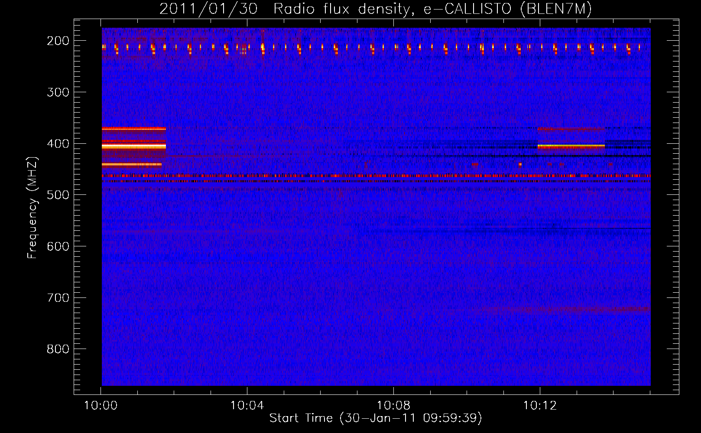Click the 10:12 time tick label
The height and width of the screenshot is (433, 701).
click(540, 406)
